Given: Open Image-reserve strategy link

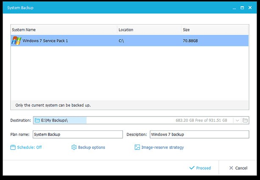Looking at the screenshot, I should click(159, 147).
